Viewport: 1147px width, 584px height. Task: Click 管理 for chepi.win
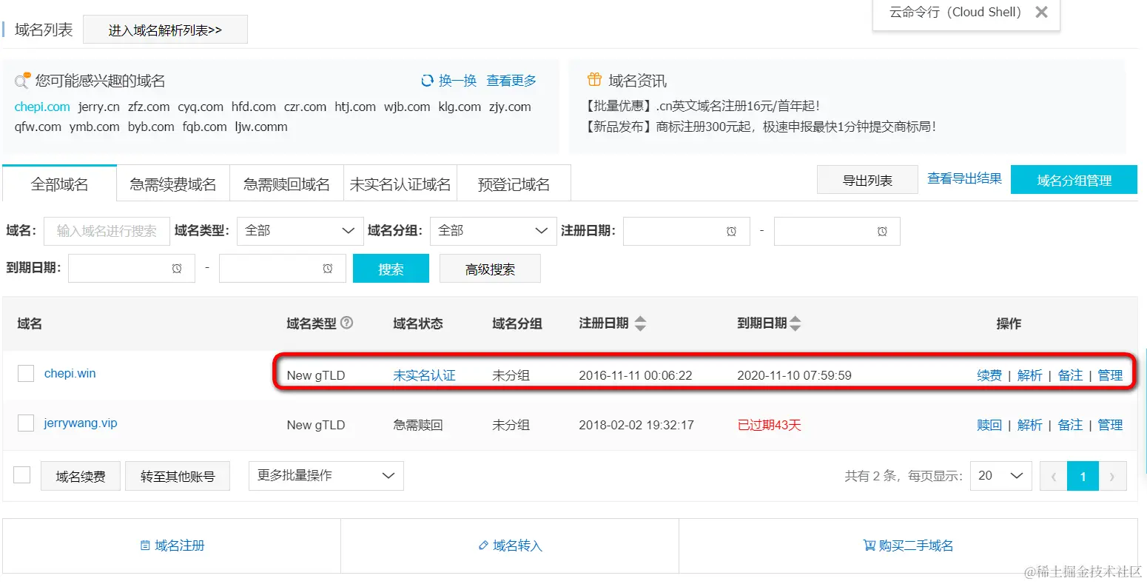(1110, 375)
